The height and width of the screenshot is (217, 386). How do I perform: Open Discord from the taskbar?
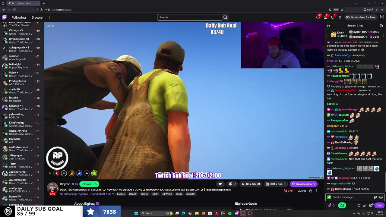(236, 213)
